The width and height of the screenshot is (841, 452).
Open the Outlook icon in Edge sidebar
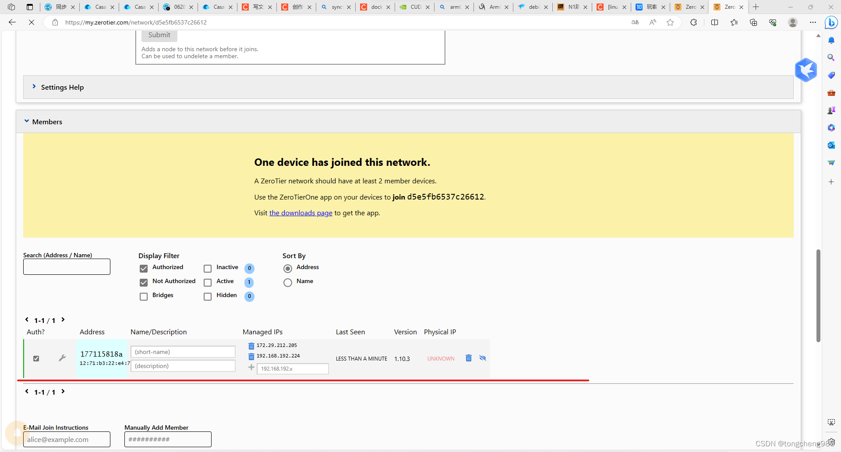point(831,145)
